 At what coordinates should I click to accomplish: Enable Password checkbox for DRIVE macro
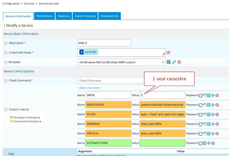point(200,95)
